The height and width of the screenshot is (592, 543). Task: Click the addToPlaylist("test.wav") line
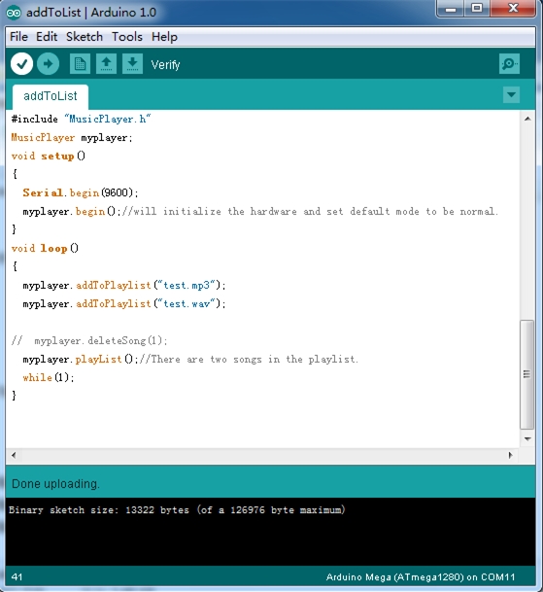[x=123, y=304]
